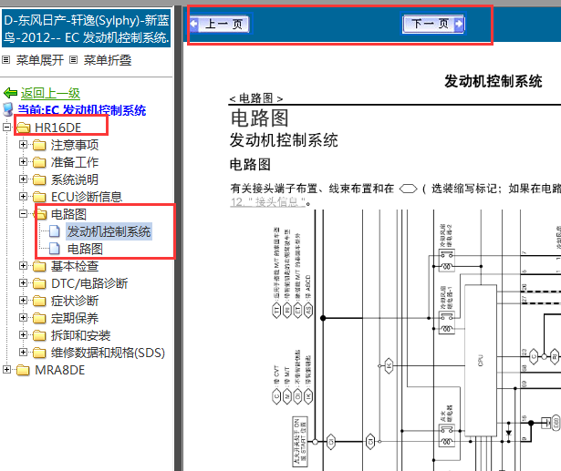Click the 基本检查 folder icon

pos(39,266)
